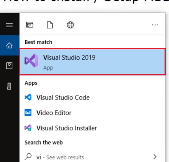Open the Notebook icon in the sidebar
The width and height of the screenshot is (169, 162).
point(9,66)
